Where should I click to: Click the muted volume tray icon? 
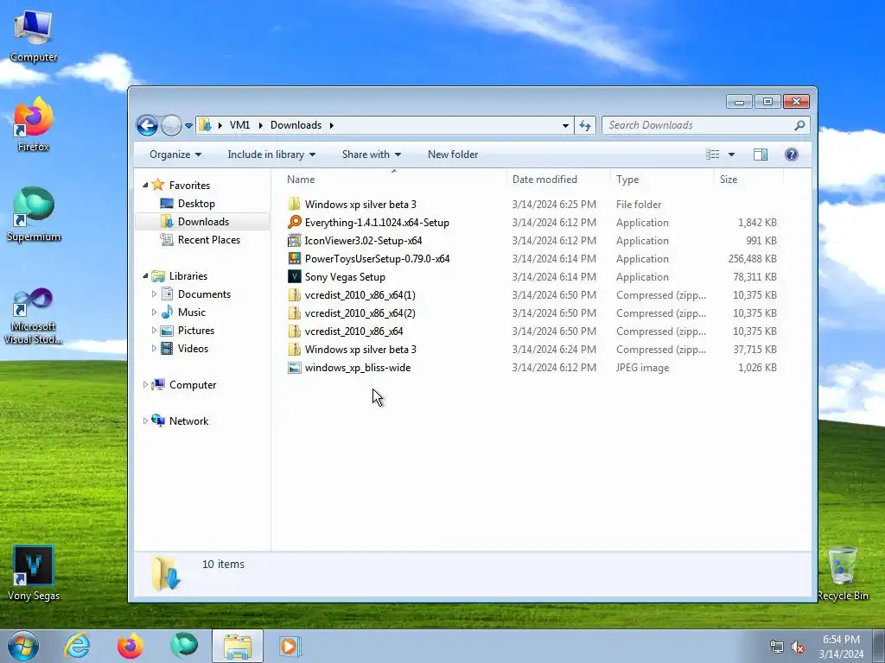click(x=798, y=647)
